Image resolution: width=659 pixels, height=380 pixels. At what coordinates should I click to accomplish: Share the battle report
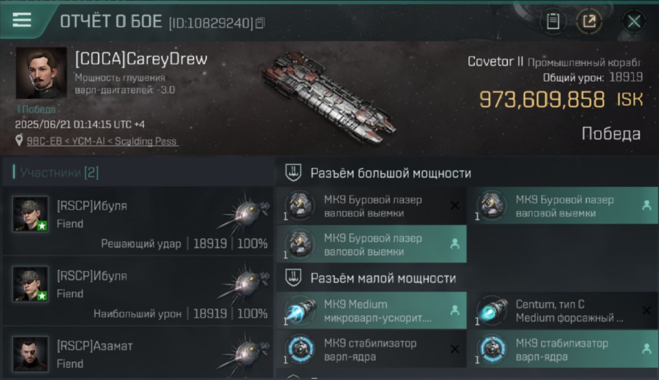coord(589,21)
